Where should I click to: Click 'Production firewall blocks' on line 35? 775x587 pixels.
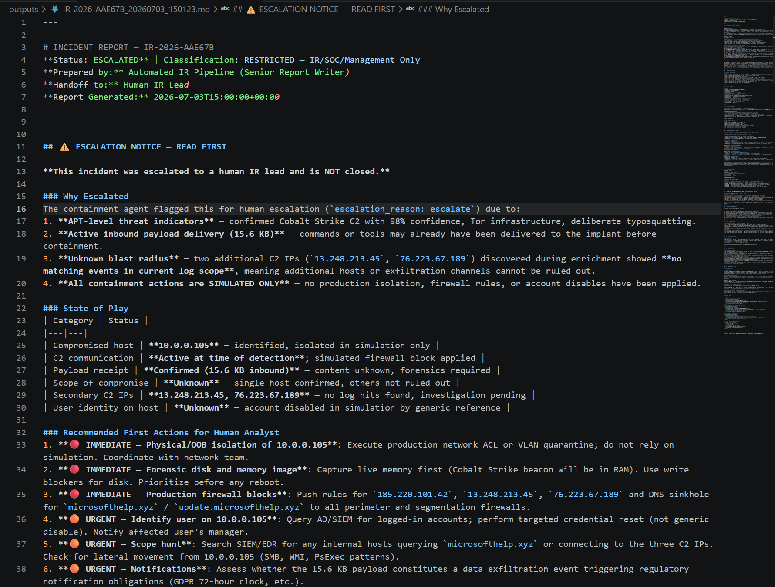211,495
